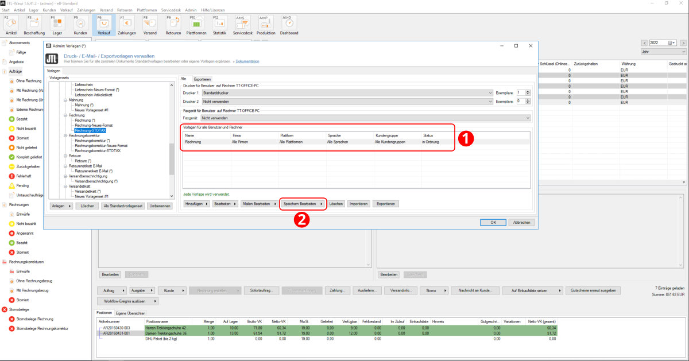Select the Kunden toolbar icon

[80, 24]
